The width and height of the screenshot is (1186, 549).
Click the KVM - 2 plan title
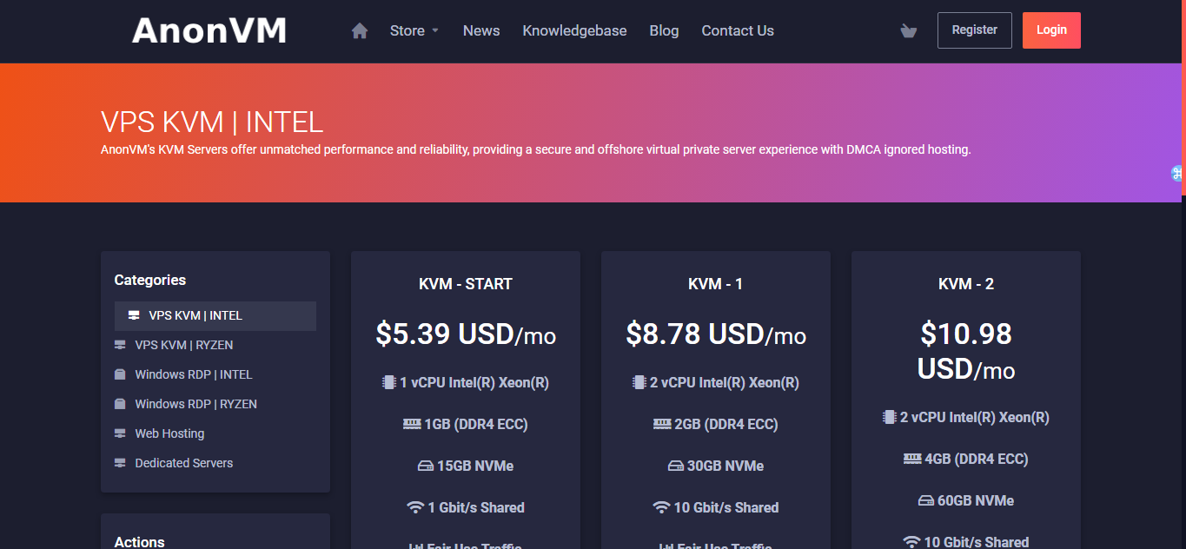[966, 284]
